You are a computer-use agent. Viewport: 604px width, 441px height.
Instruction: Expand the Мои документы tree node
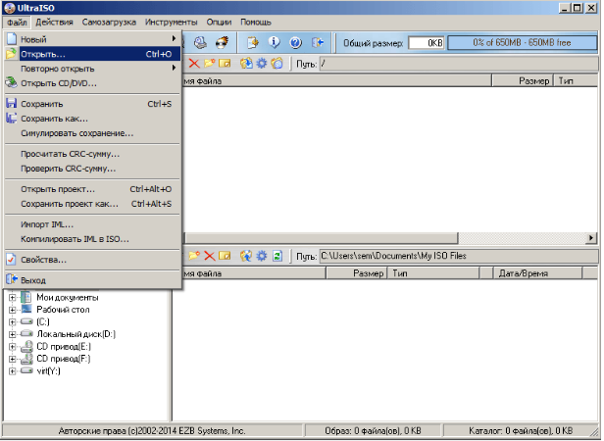pos(13,298)
